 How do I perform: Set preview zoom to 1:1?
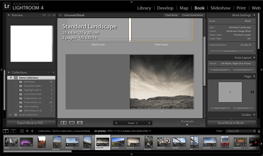[49, 15]
